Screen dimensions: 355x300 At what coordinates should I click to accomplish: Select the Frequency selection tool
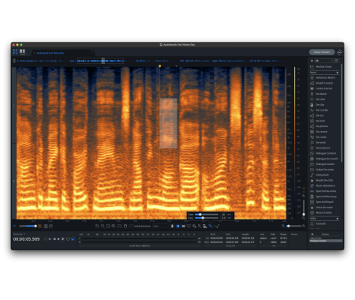tap(183, 226)
